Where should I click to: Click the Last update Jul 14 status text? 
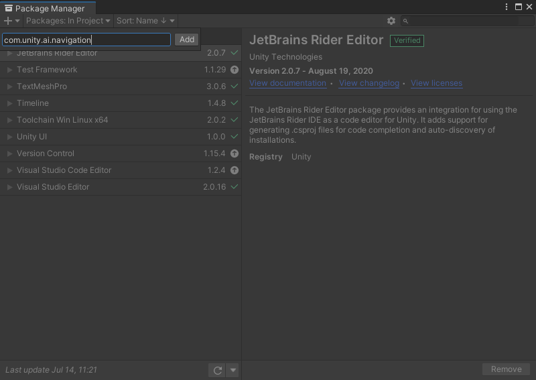52,370
